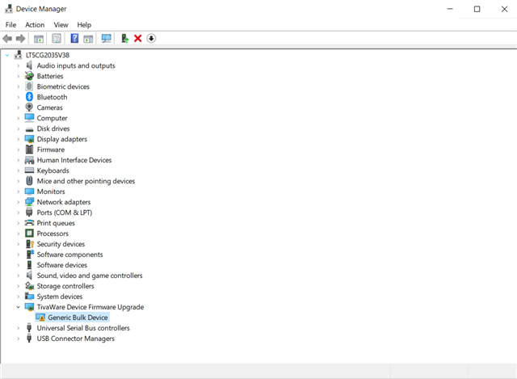The width and height of the screenshot is (517, 379).
Task: Click the Back arrow toolbar icon
Action: click(7, 39)
